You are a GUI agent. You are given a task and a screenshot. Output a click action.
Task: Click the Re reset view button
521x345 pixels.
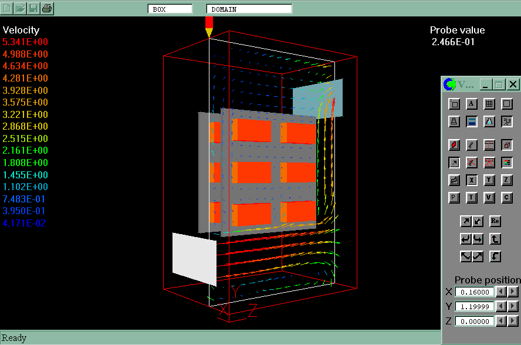click(495, 221)
